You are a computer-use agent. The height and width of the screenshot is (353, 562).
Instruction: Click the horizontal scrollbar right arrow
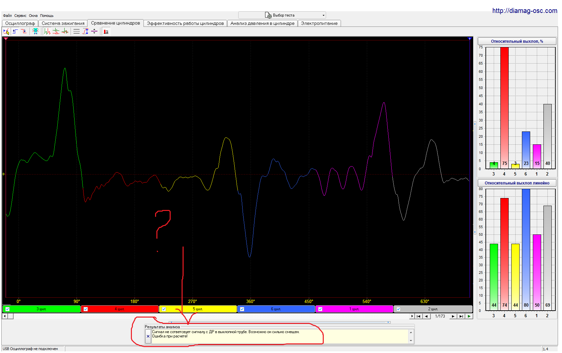coord(412,316)
